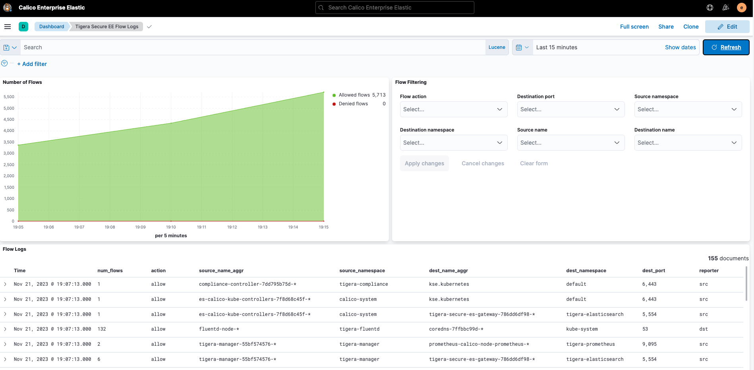Expand row with dest port 9,095
This screenshot has width=754, height=370.
[x=5, y=344]
